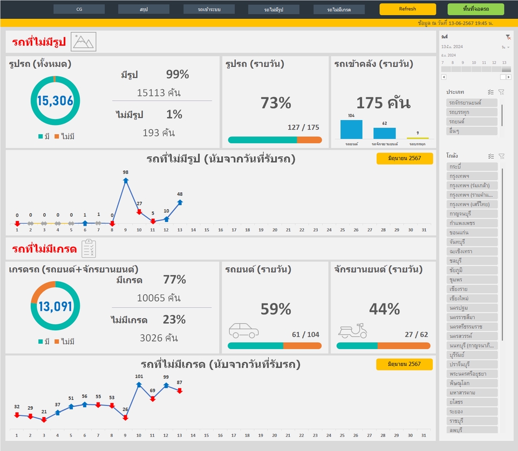Toggle the อื่นๆ option in ประเภท slicer

click(x=471, y=130)
